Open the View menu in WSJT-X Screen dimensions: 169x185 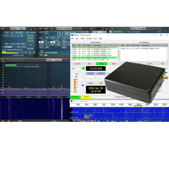tap(77, 38)
